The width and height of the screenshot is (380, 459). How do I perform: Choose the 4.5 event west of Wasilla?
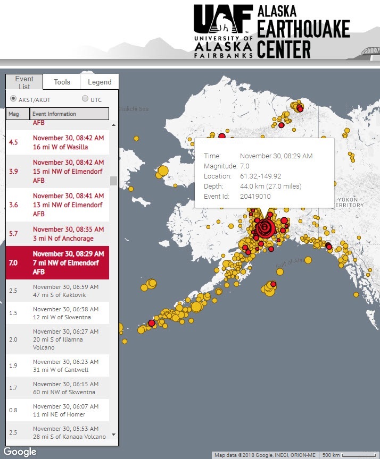pyautogui.click(x=57, y=142)
